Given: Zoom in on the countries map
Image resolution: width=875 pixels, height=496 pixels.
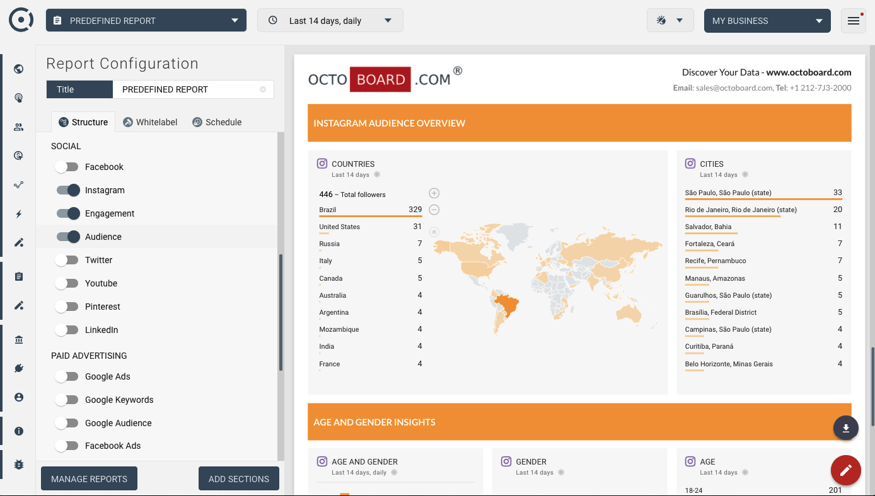Looking at the screenshot, I should [x=434, y=193].
